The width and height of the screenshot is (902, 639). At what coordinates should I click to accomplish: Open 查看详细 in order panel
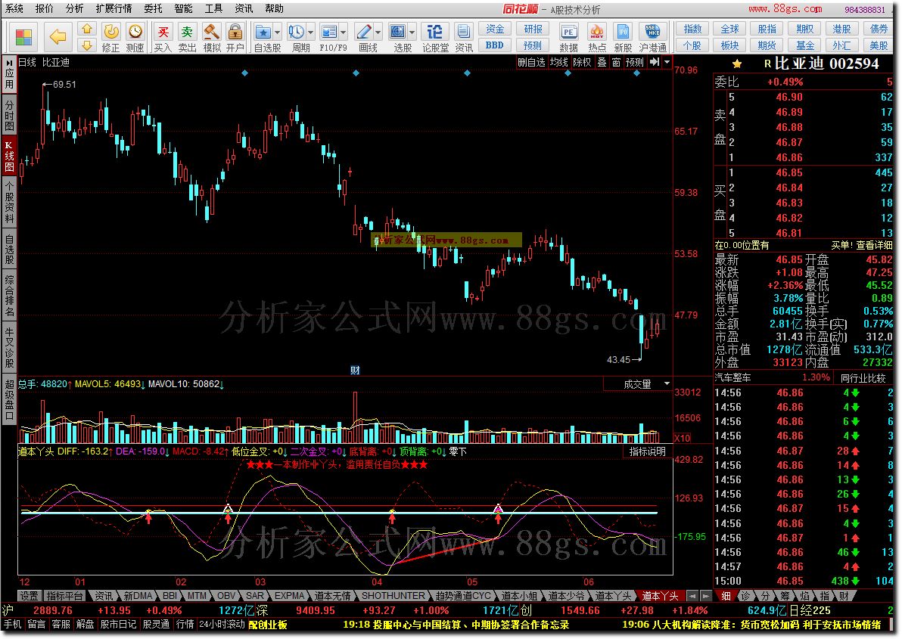(x=874, y=245)
